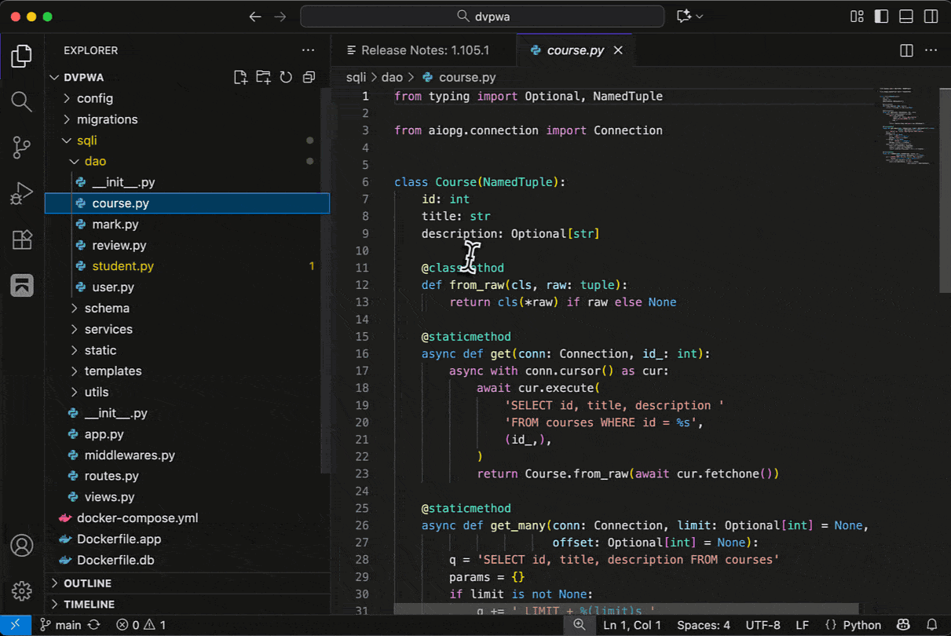Viewport: 951px width, 636px height.
Task: Expand the config folder
Action: pos(94,98)
